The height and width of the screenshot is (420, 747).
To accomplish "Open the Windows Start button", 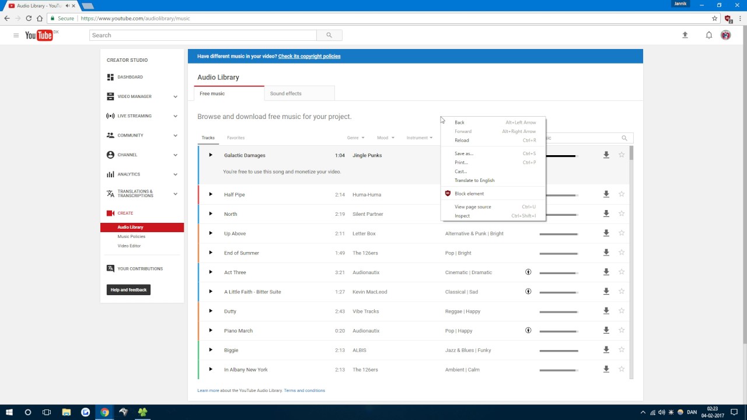I will pyautogui.click(x=9, y=412).
